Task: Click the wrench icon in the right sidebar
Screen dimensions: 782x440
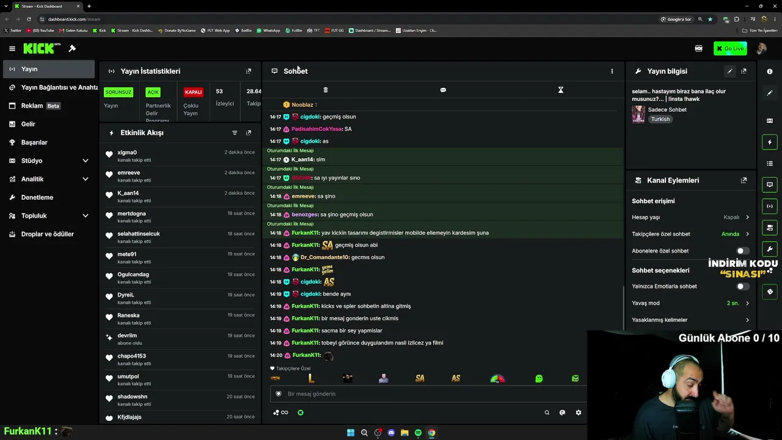Action: pos(770,249)
